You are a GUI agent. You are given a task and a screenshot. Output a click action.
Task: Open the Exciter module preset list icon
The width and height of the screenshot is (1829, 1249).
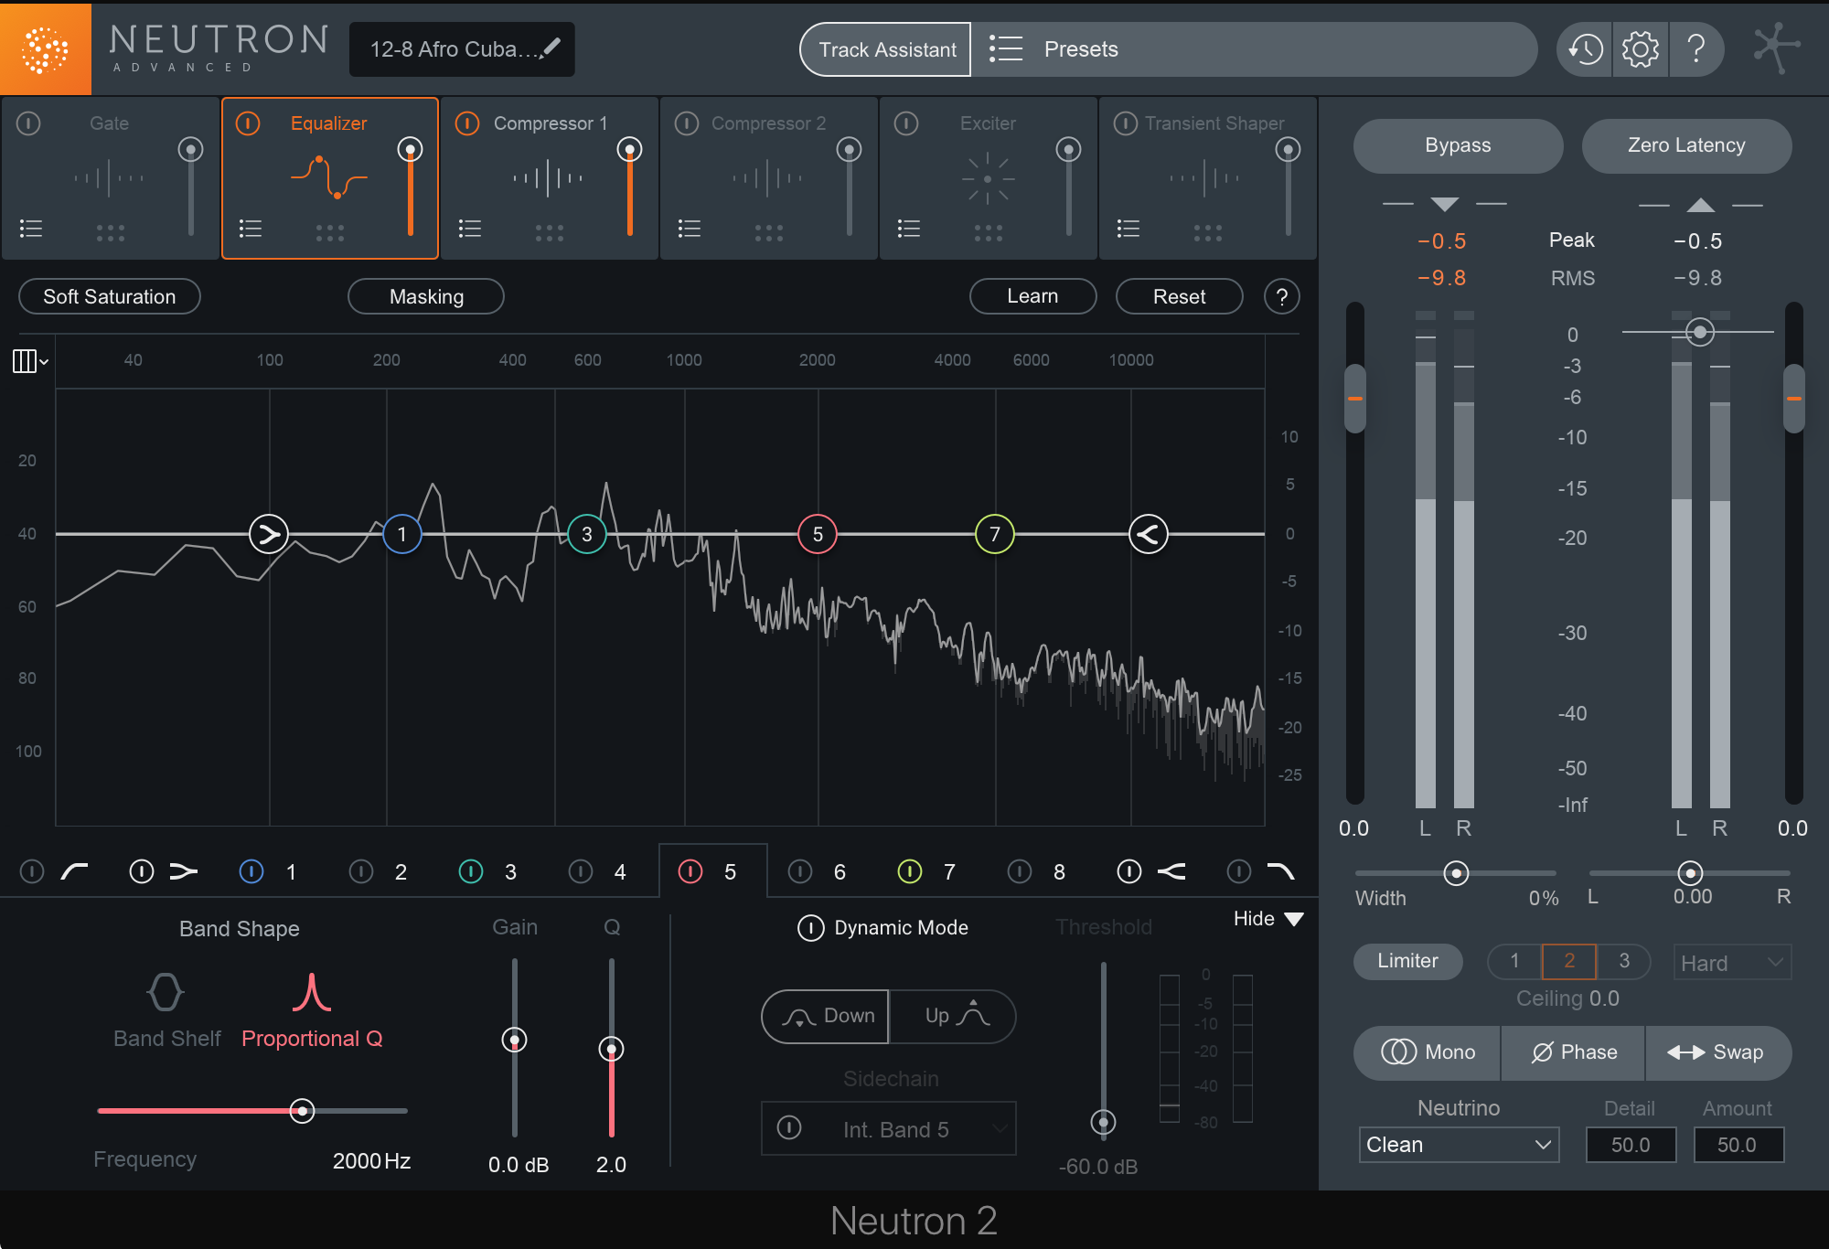(909, 229)
